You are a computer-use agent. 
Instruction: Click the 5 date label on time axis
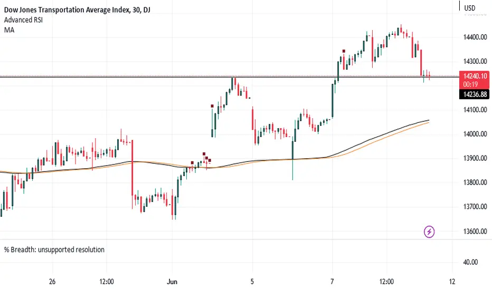(252, 282)
